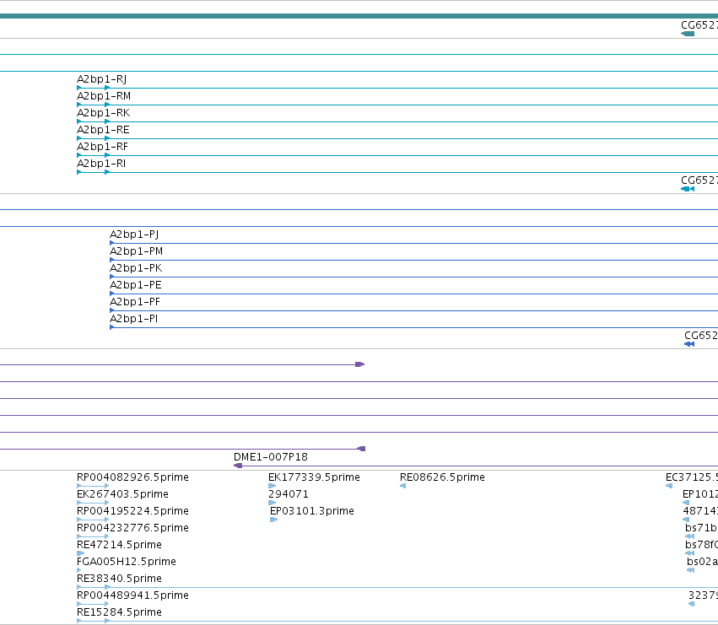Click the start arrow under A2bp1-PJ
The height and width of the screenshot is (625, 718).
pyautogui.click(x=112, y=243)
